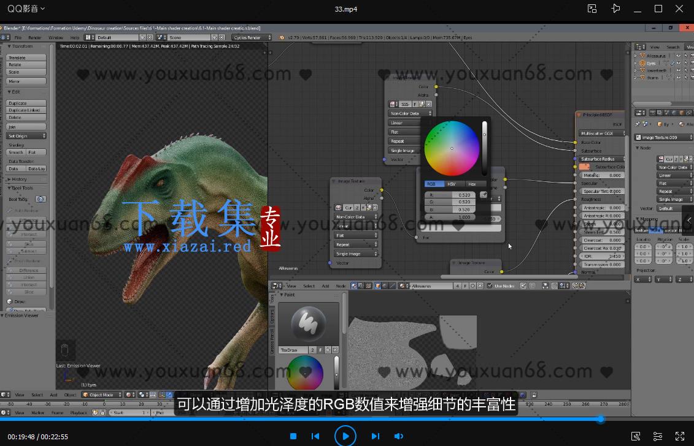The width and height of the screenshot is (694, 446).
Task: Click the pin icon in the node editor header
Action: pos(523,286)
